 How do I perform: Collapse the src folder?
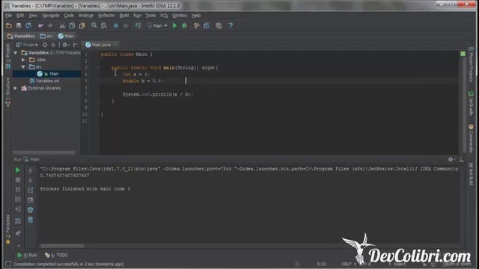coord(23,67)
